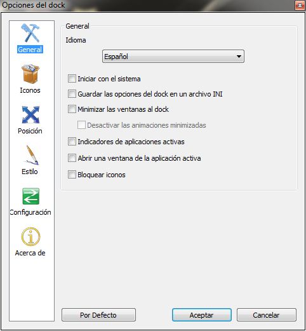Click the Iconos label in sidebar
The image size is (306, 331).
30,90
